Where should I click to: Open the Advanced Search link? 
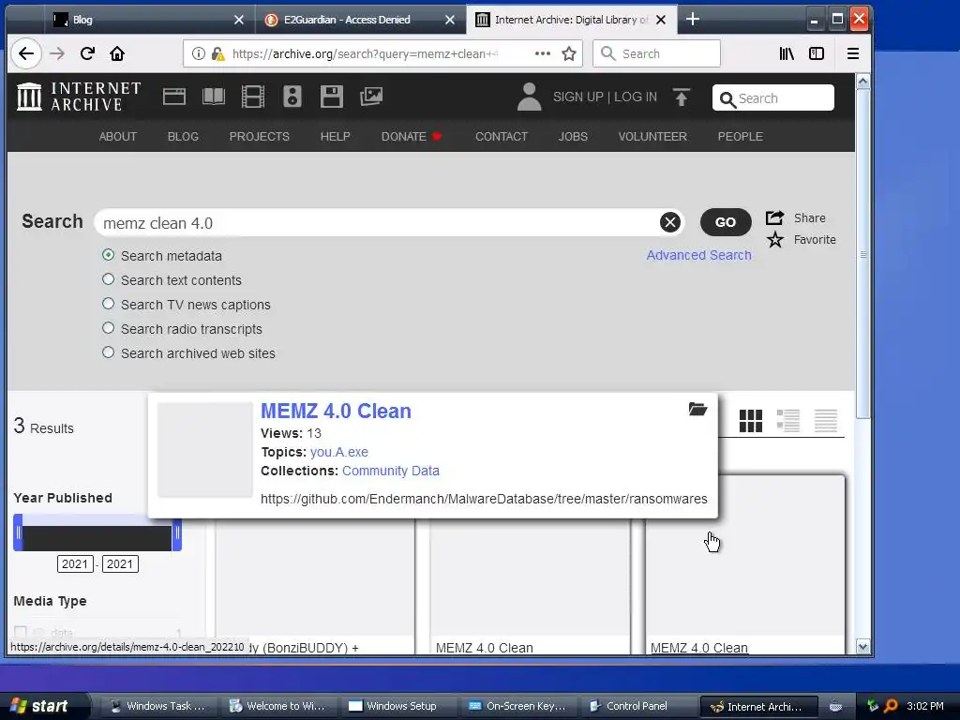698,255
